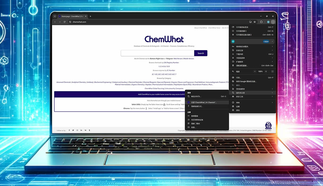Click the fullscreen icon in zoom row
This screenshot has height=186, width=323.
click(272, 72)
